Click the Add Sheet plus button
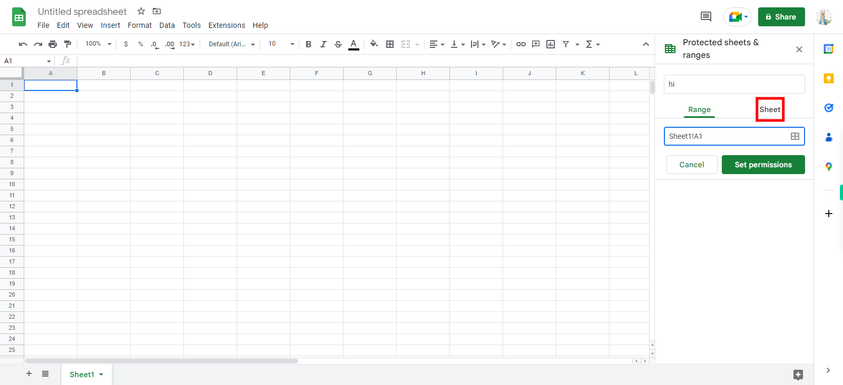 pos(29,373)
